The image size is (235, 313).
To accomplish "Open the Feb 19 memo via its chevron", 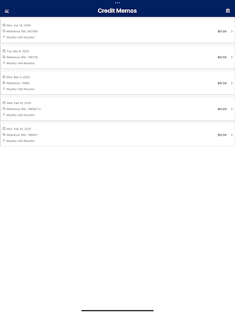I will [232, 109].
